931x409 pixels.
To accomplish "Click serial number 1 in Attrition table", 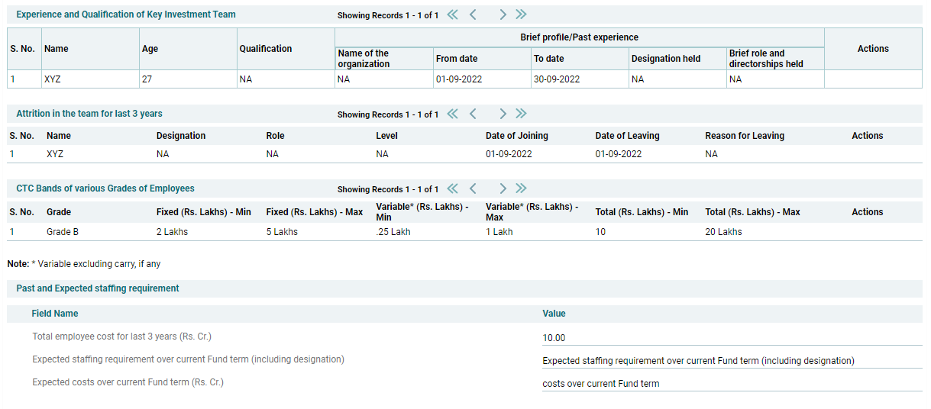I will pos(12,154).
